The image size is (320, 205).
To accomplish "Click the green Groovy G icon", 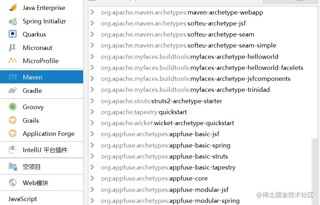I will (x=13, y=106).
